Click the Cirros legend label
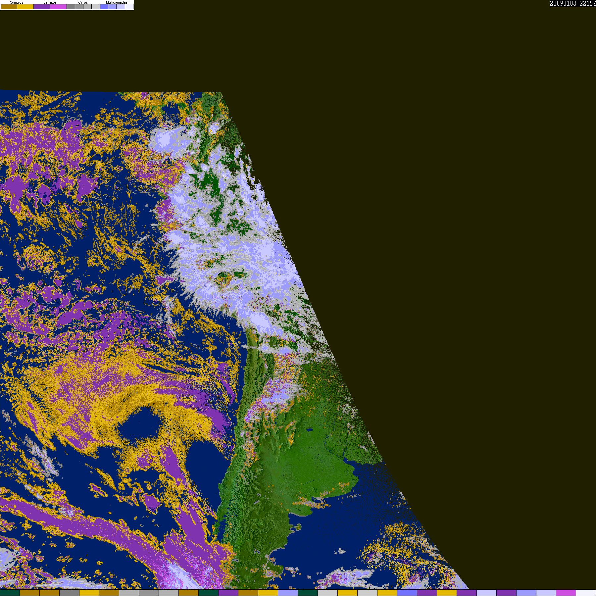The image size is (596, 596). (83, 2)
